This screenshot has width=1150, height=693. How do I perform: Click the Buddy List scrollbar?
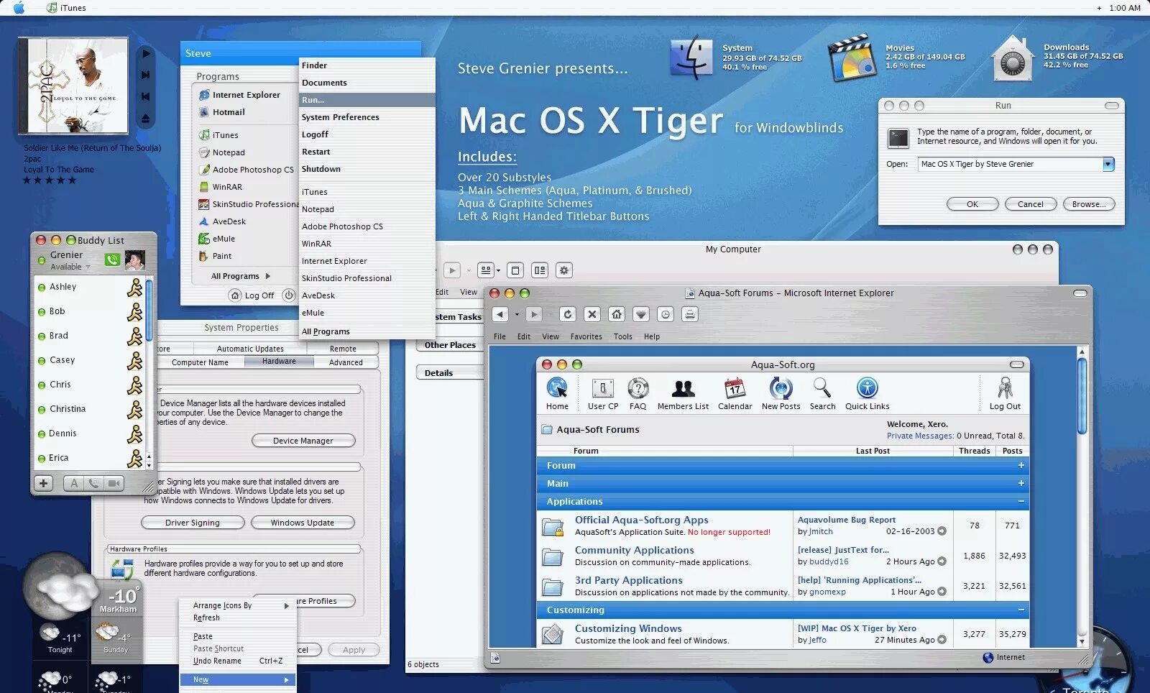[149, 311]
